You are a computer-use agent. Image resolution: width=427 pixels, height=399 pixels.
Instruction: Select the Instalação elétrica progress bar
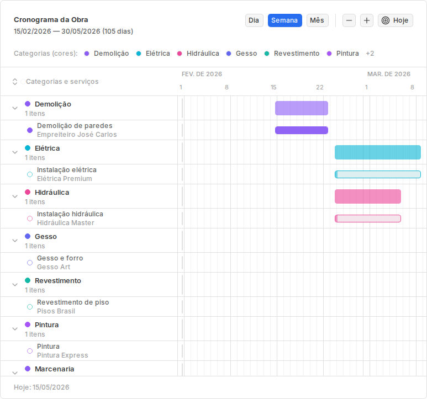point(378,174)
